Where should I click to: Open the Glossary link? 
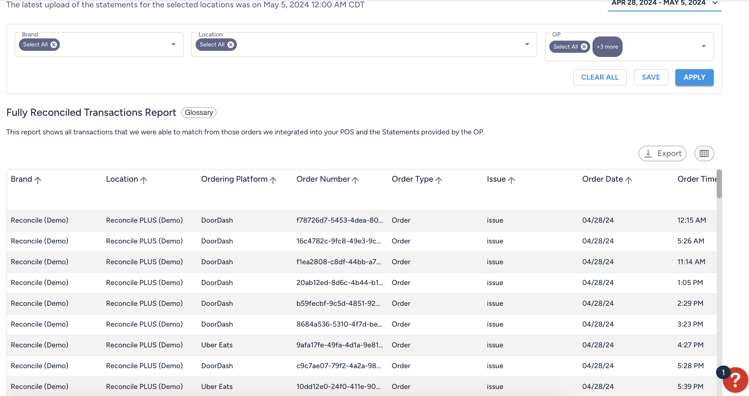(x=199, y=113)
